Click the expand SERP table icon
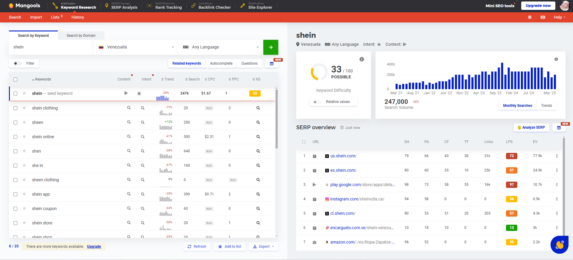 (x=304, y=142)
